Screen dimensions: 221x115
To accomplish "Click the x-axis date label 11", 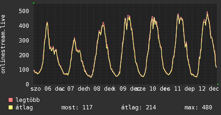I will pos(178,89).
